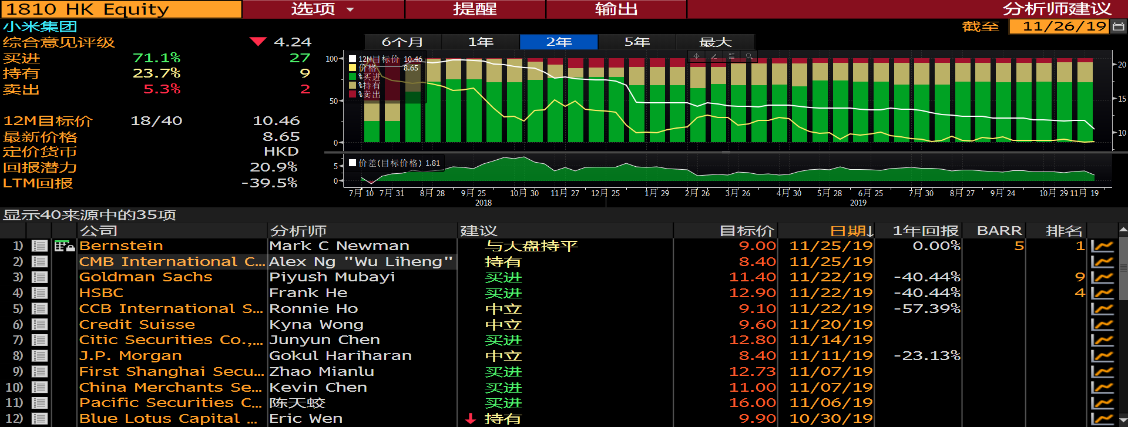This screenshot has width=1128, height=427.
Task: Toggle the %买进 green legend box
Action: point(352,76)
